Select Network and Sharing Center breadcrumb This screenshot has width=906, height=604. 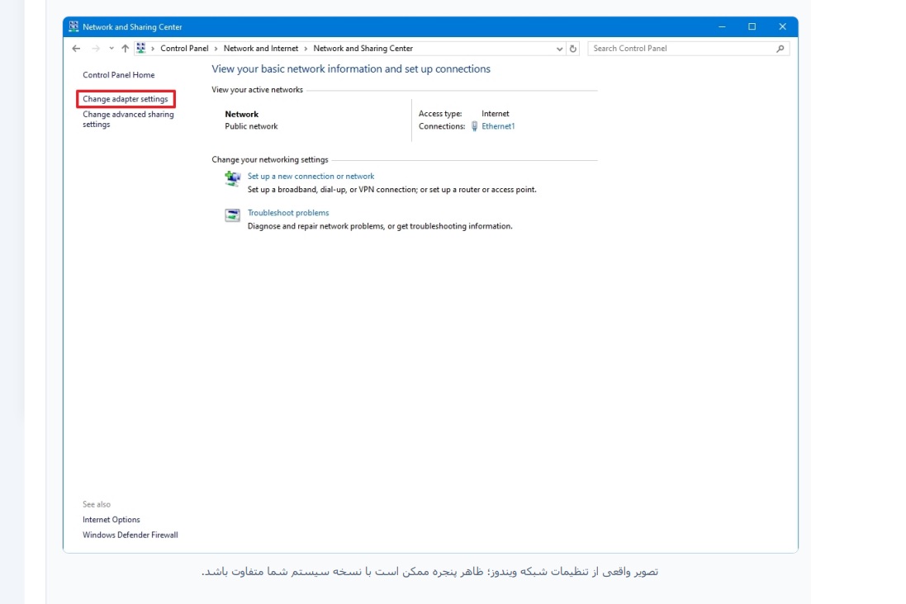(363, 49)
